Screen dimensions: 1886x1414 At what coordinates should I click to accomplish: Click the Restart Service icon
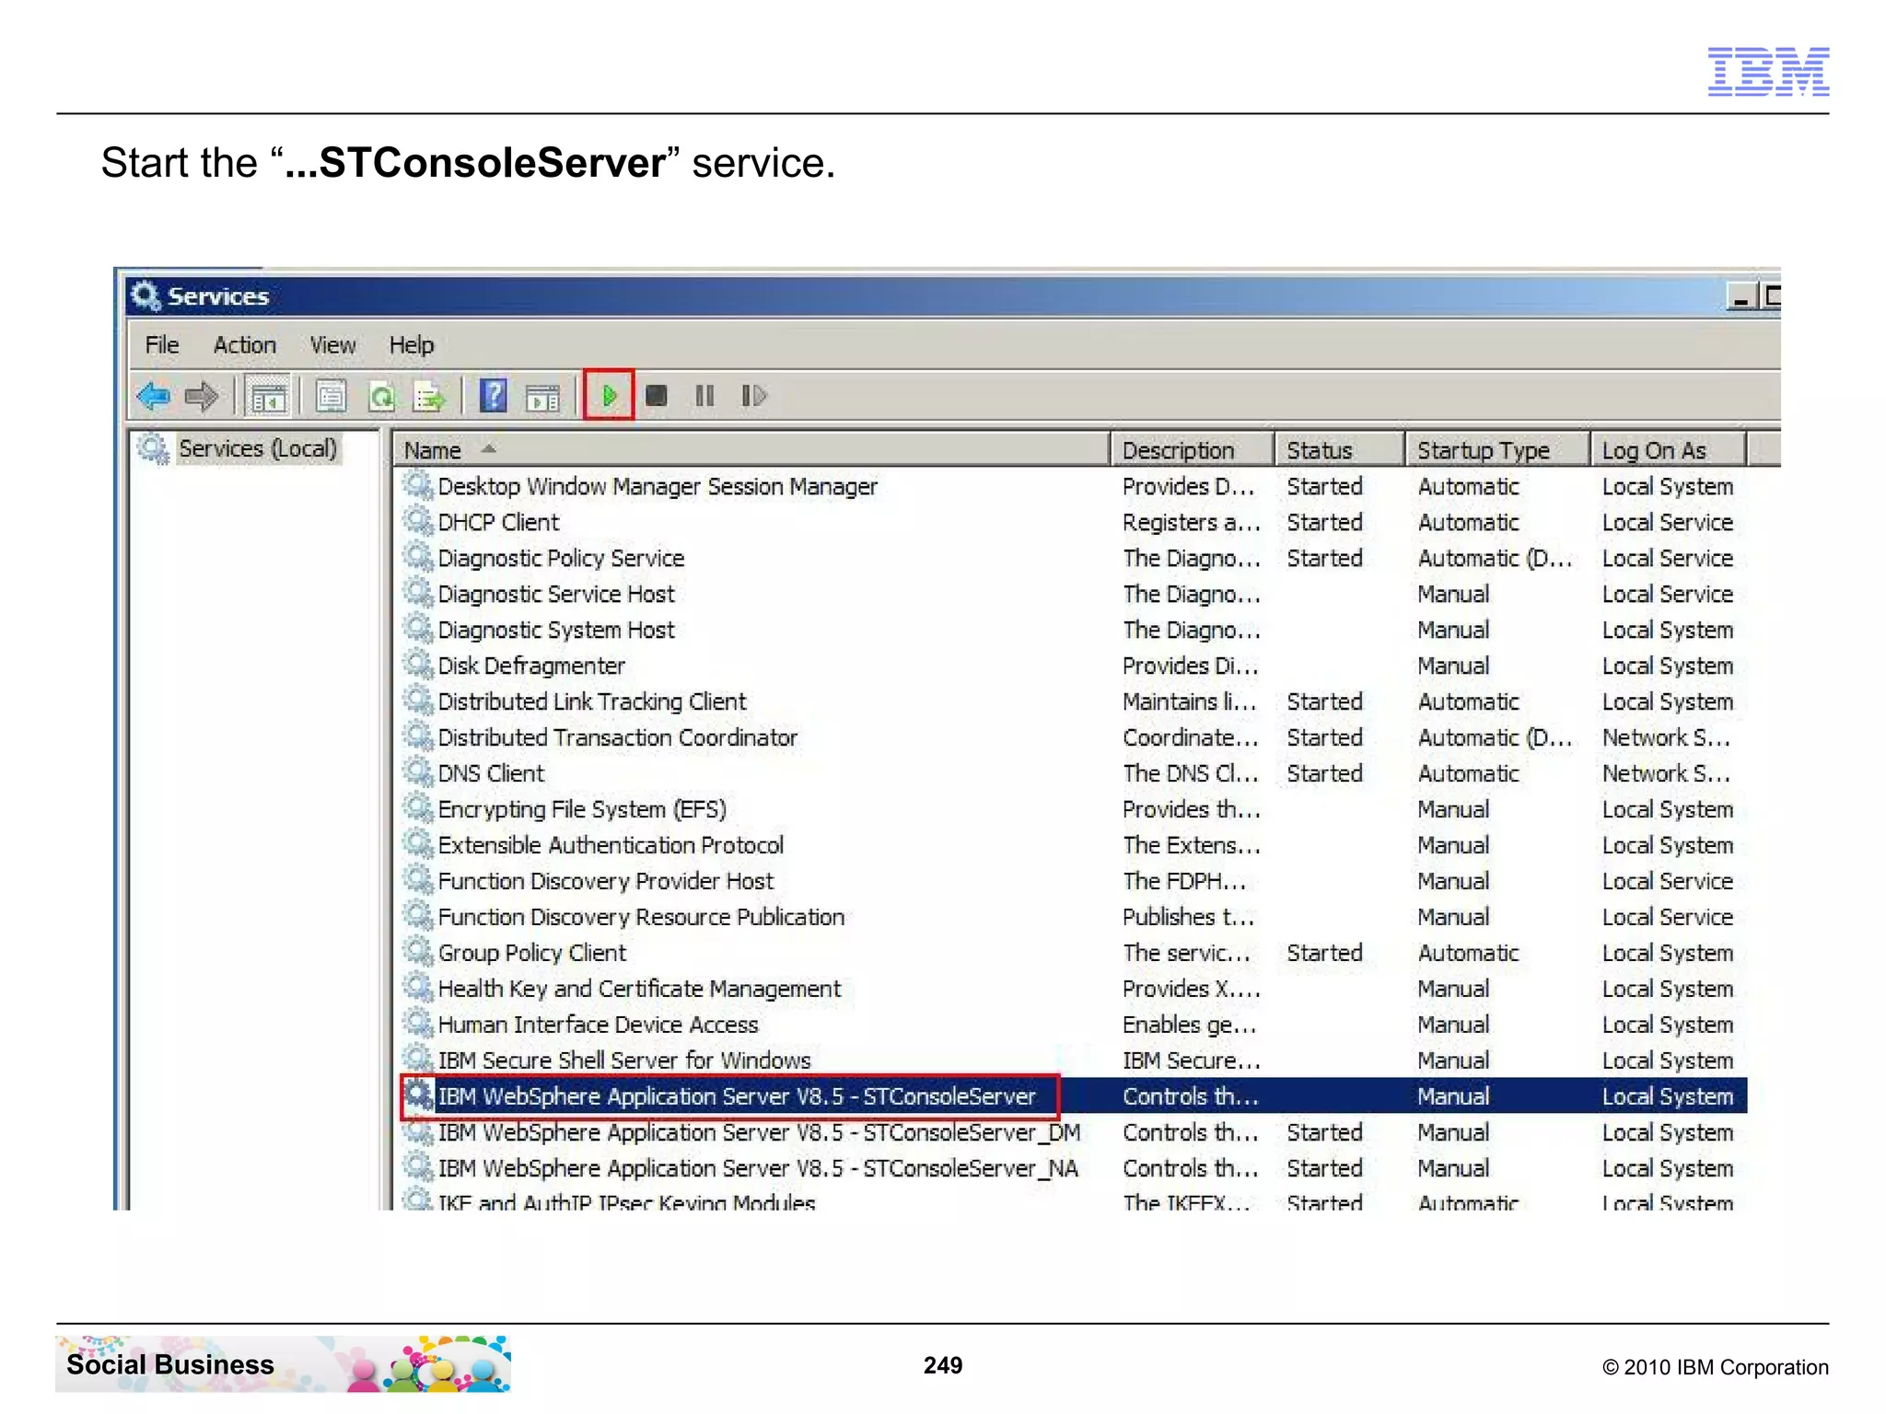[753, 396]
